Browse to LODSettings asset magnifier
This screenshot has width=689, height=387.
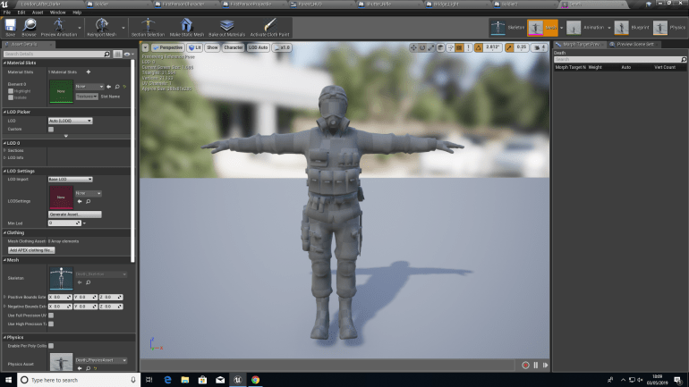(89, 201)
